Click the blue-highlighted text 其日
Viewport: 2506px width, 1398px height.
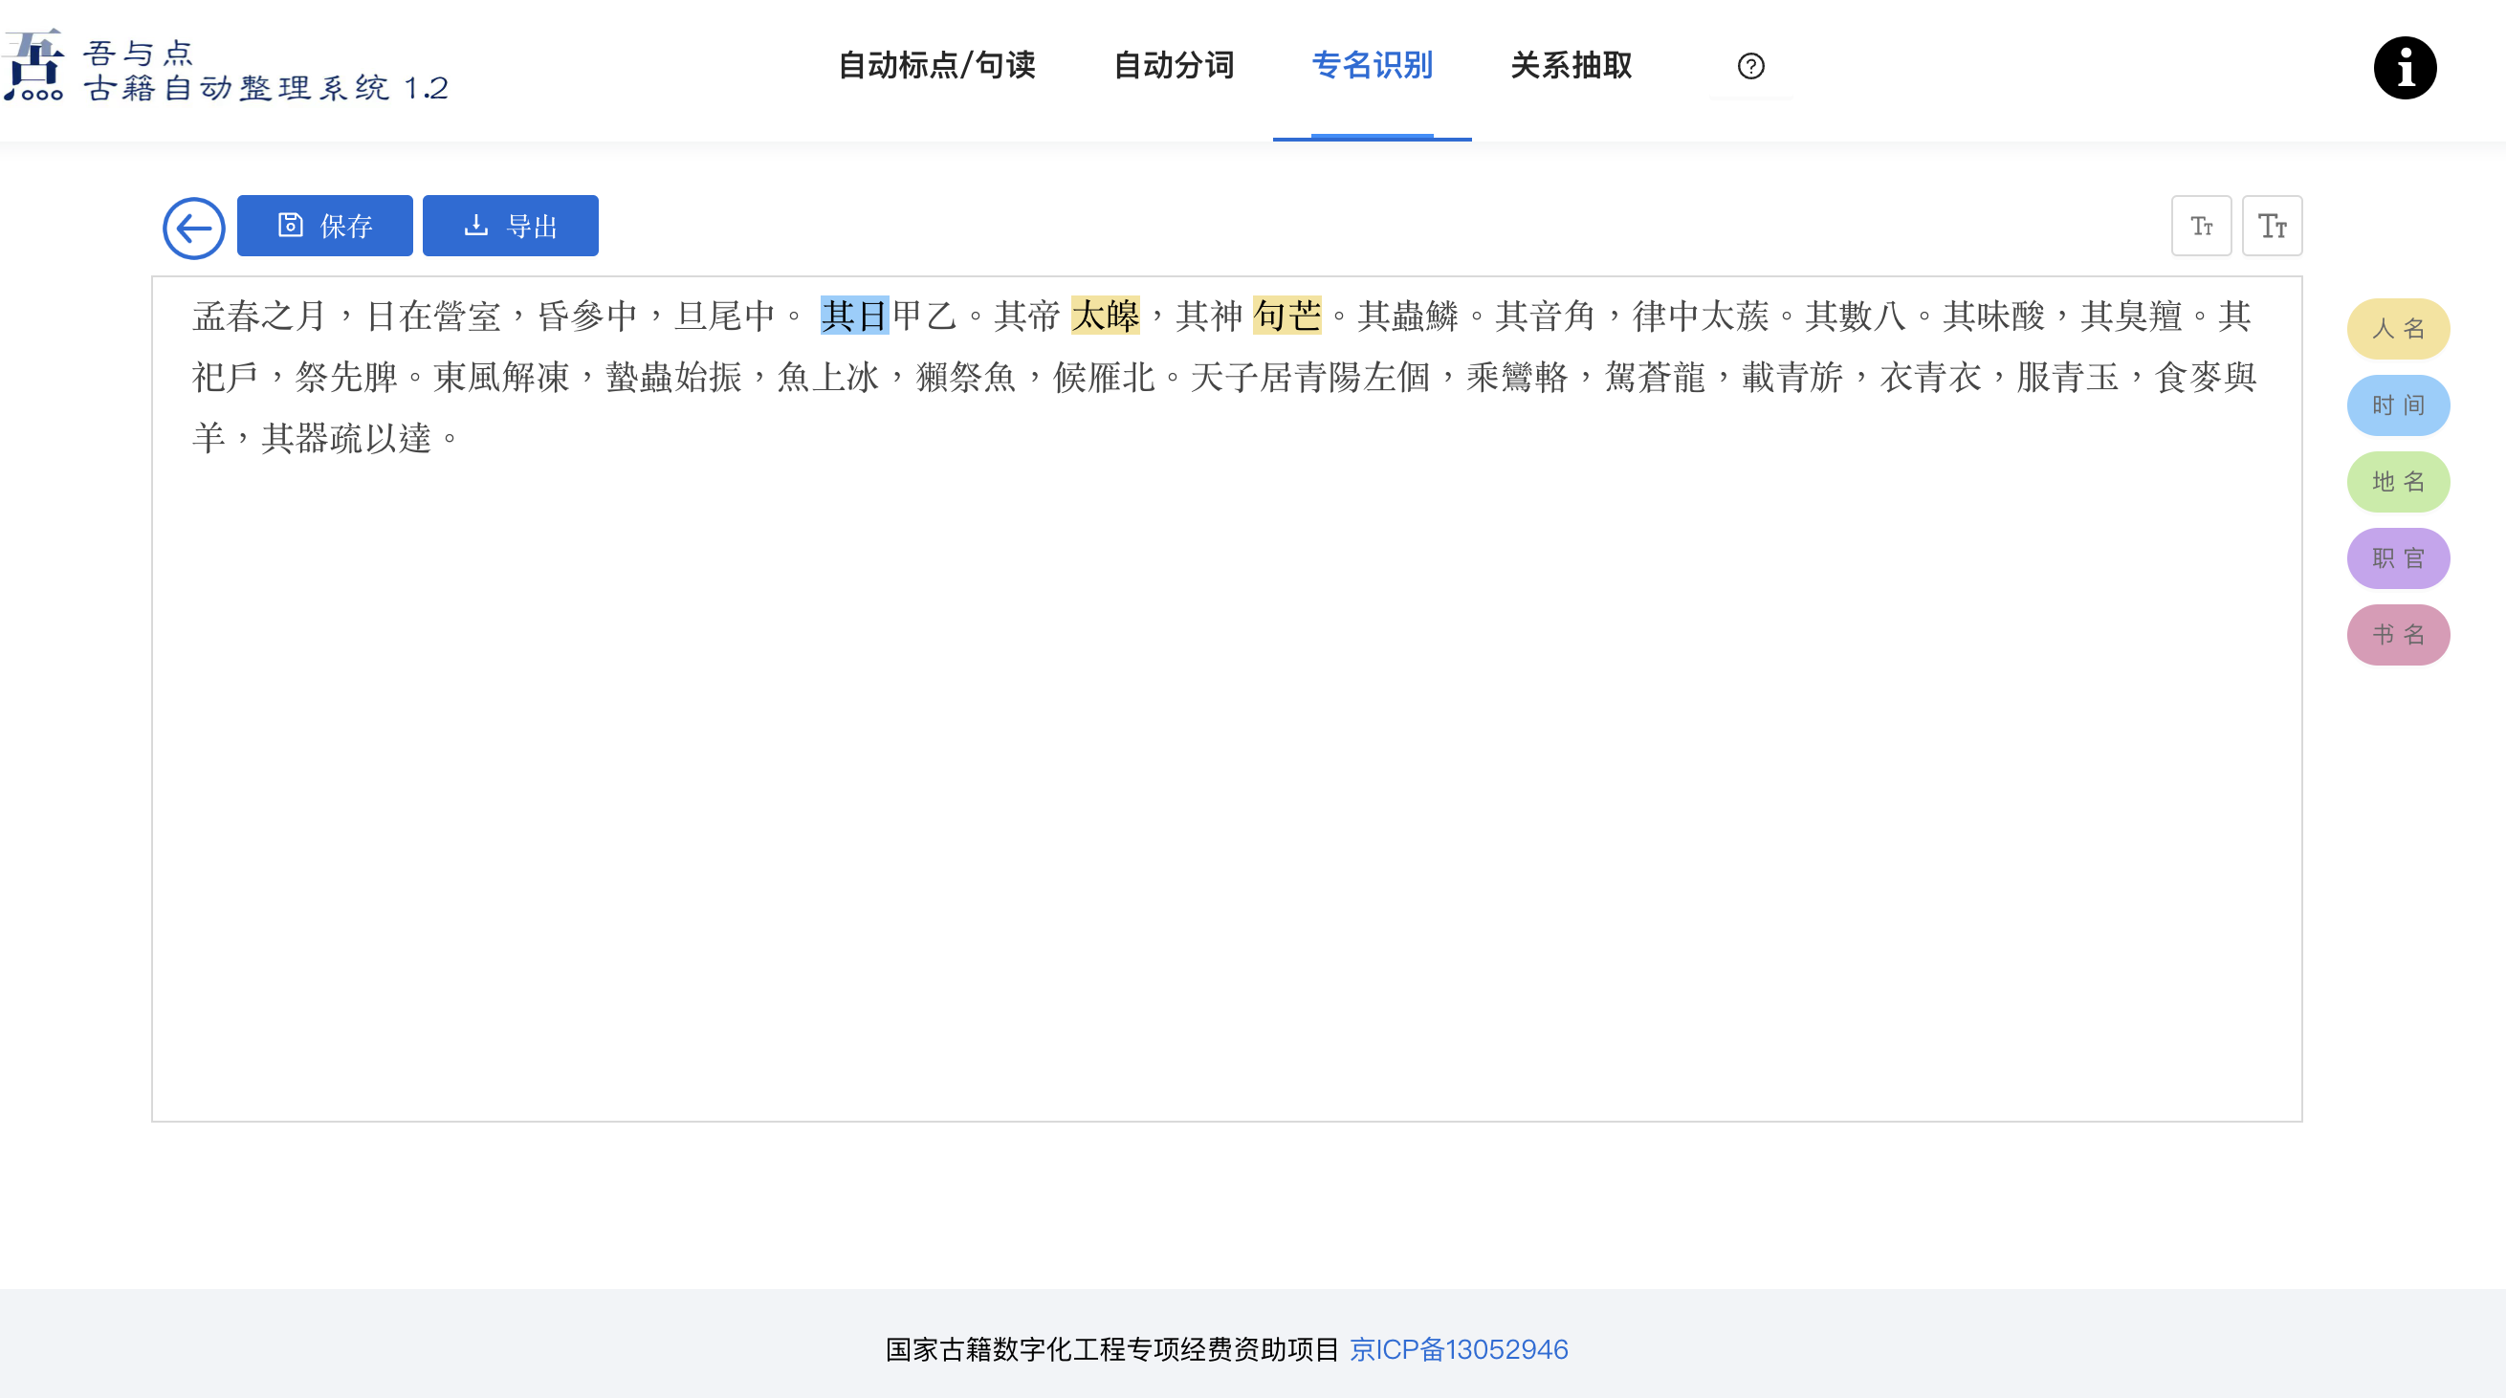tap(854, 317)
